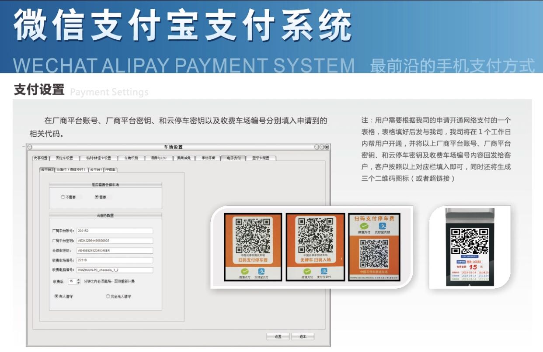Open the 费用减免 tab

click(x=183, y=158)
